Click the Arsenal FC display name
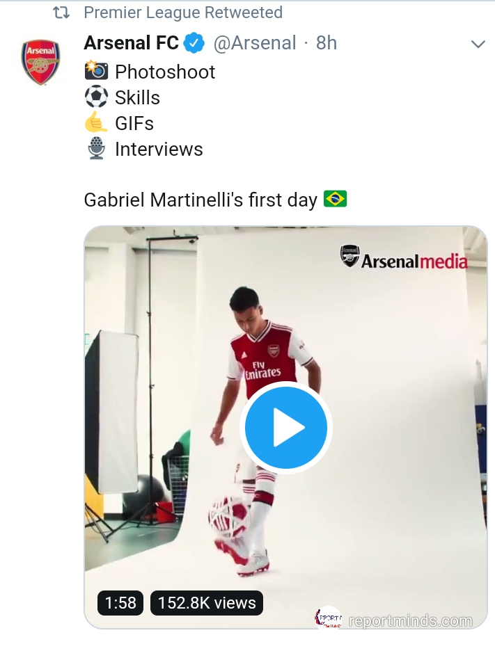Image resolution: width=495 pixels, height=651 pixels. (131, 43)
